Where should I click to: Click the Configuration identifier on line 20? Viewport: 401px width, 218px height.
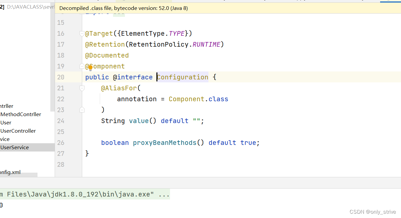pyautogui.click(x=183, y=77)
